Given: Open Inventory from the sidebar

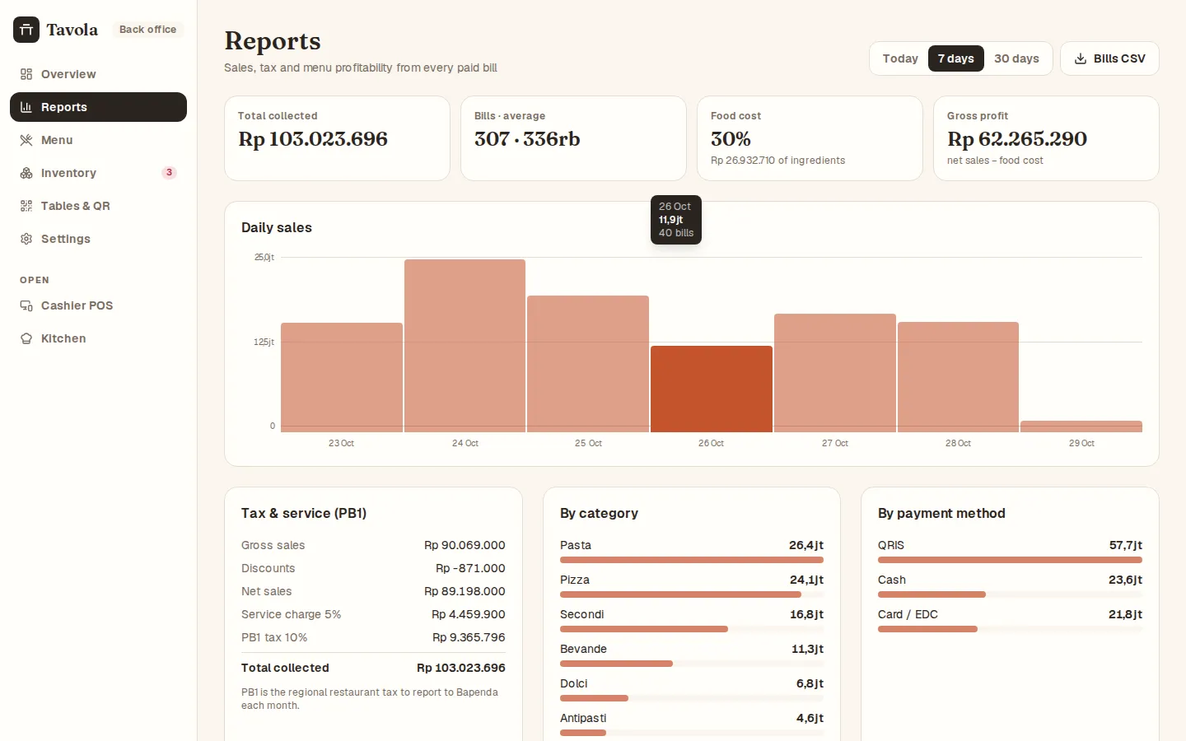Looking at the screenshot, I should point(98,173).
